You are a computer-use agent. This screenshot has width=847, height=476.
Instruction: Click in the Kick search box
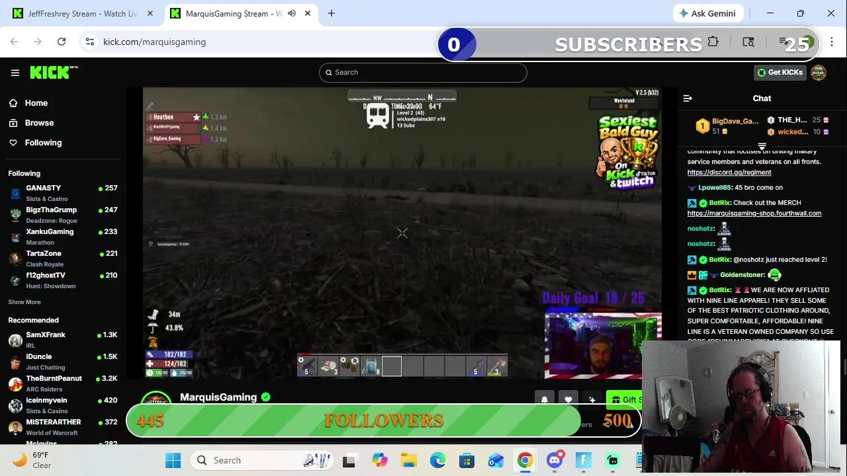423,73
